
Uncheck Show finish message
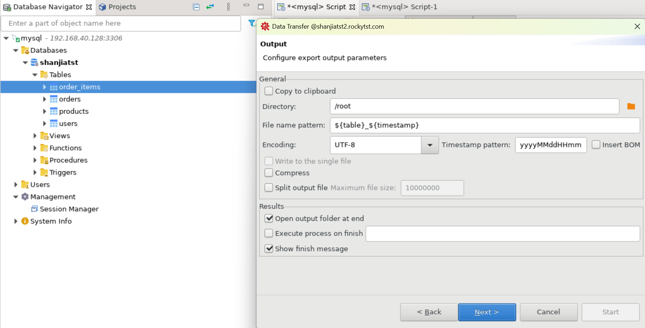click(x=269, y=248)
